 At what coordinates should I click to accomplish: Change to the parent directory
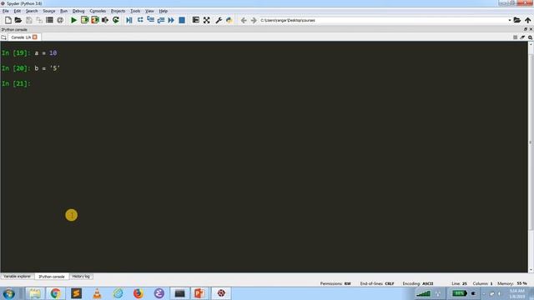[527, 20]
